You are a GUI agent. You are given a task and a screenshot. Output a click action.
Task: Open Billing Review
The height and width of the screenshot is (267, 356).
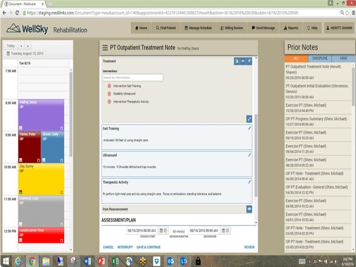[231, 28]
